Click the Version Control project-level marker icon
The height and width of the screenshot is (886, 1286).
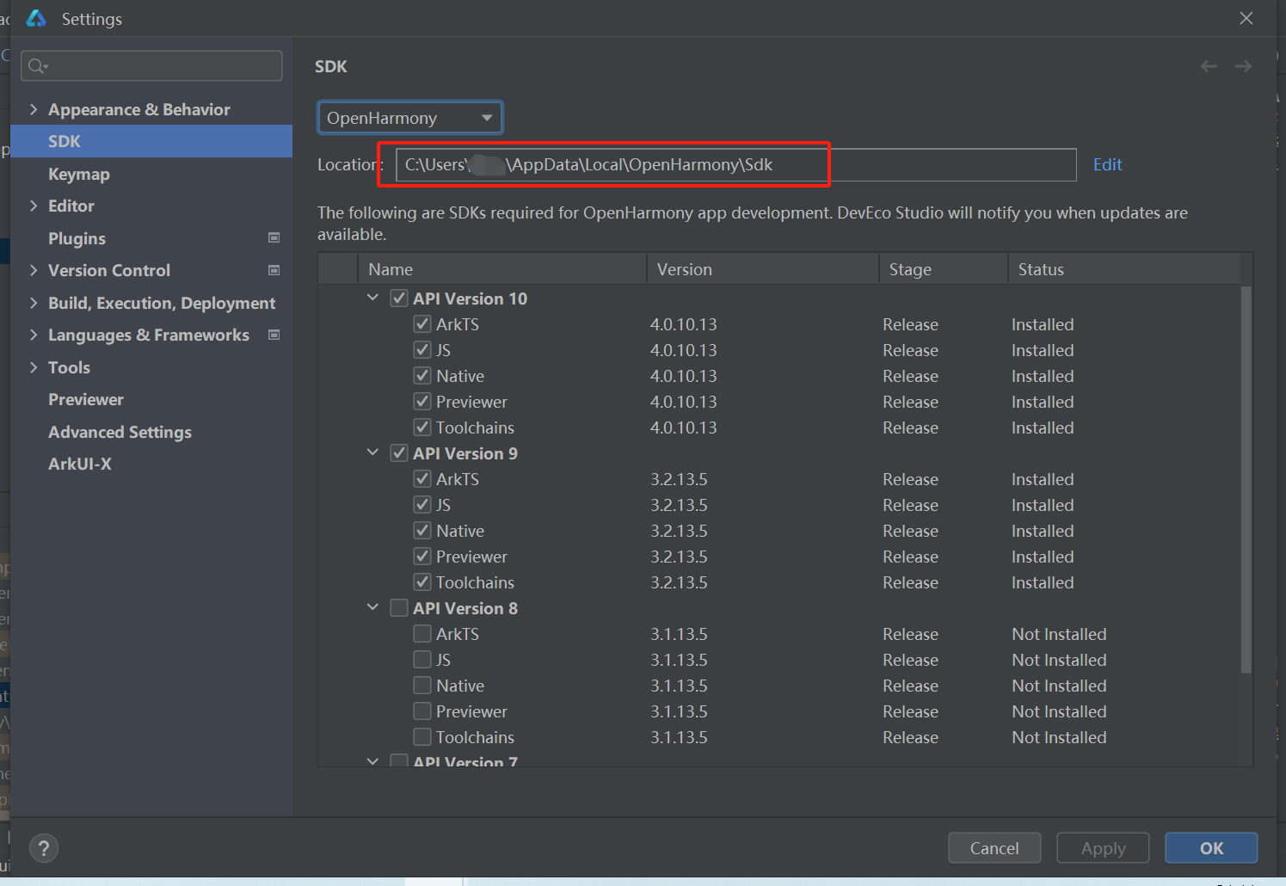pos(274,270)
